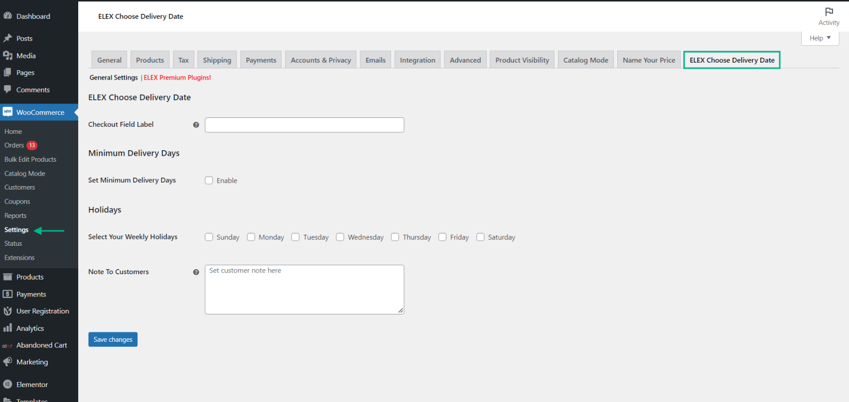
Task: Click the orders count badge 13
Action: 32,145
